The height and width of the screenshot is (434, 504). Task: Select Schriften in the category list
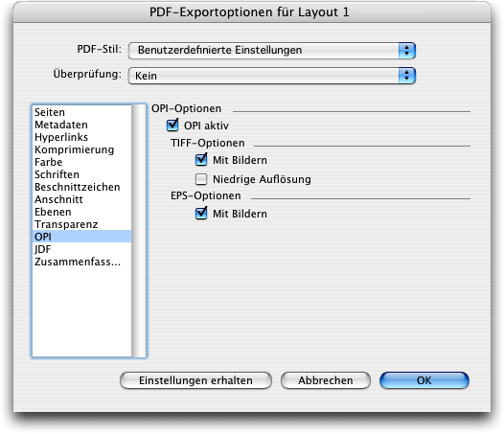(82, 174)
